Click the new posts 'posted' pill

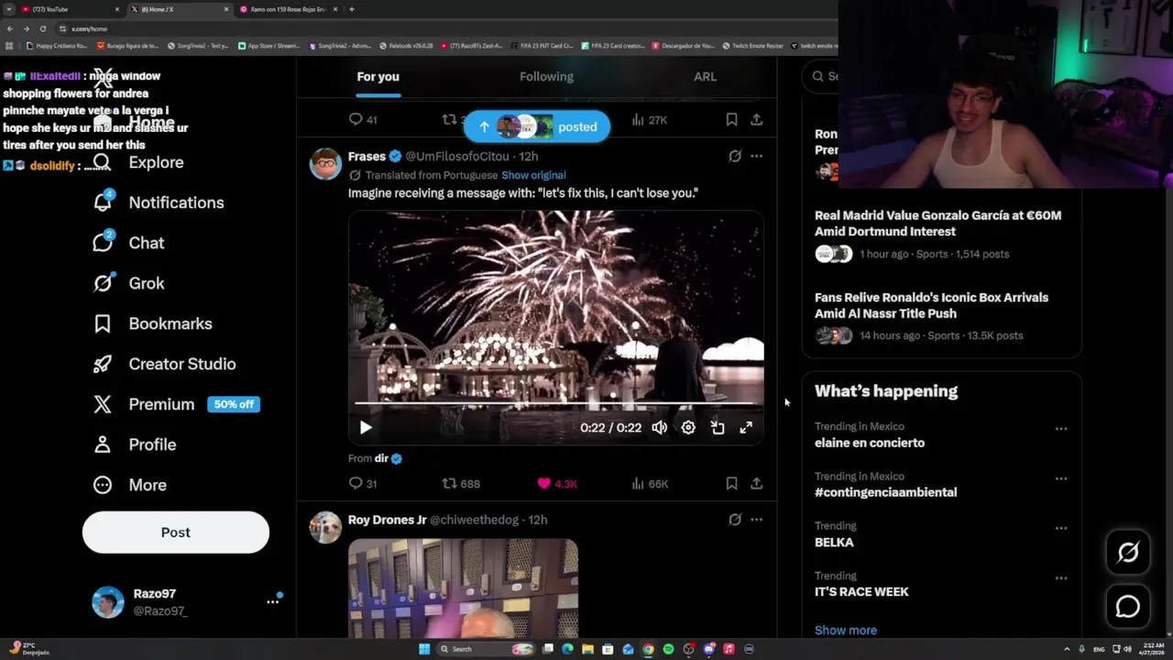[x=536, y=127]
